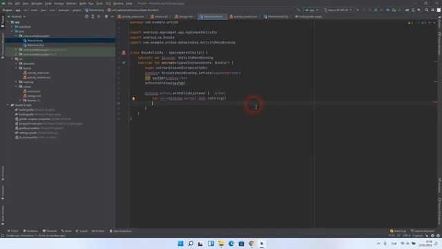Viewport: 442px width, 249px height.
Task: Collapse the Gradle Scripts node
Action: click(x=8, y=105)
